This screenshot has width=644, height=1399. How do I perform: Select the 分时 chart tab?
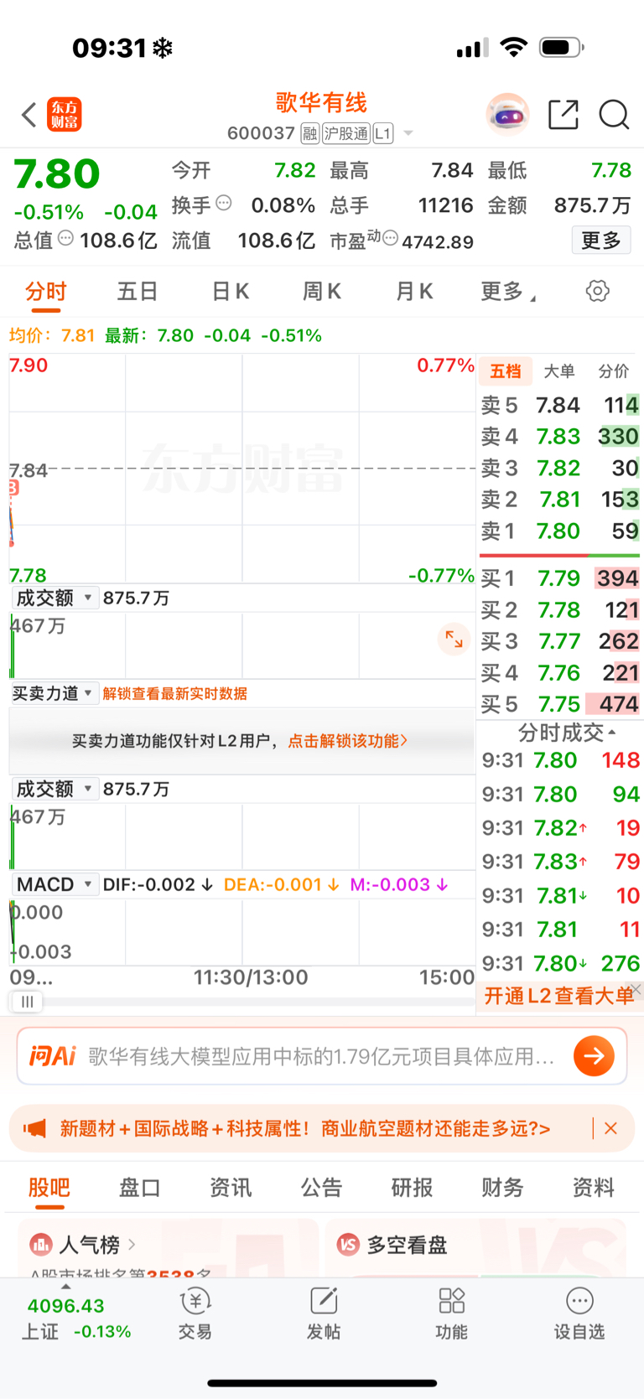45,292
